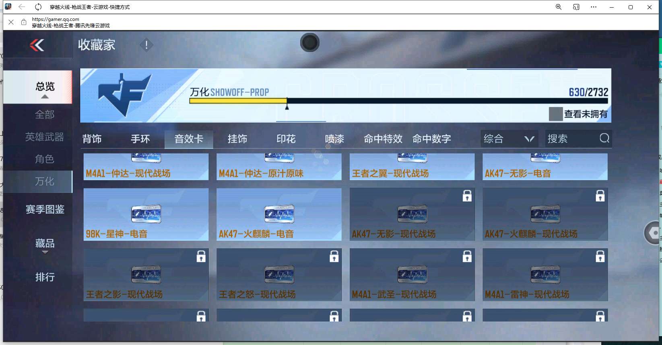Click the sound card icon on 王者之影-现代战场
662x345 pixels.
(146, 275)
